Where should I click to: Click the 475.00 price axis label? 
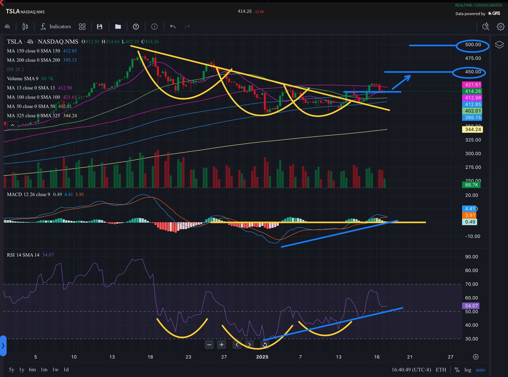click(x=472, y=58)
